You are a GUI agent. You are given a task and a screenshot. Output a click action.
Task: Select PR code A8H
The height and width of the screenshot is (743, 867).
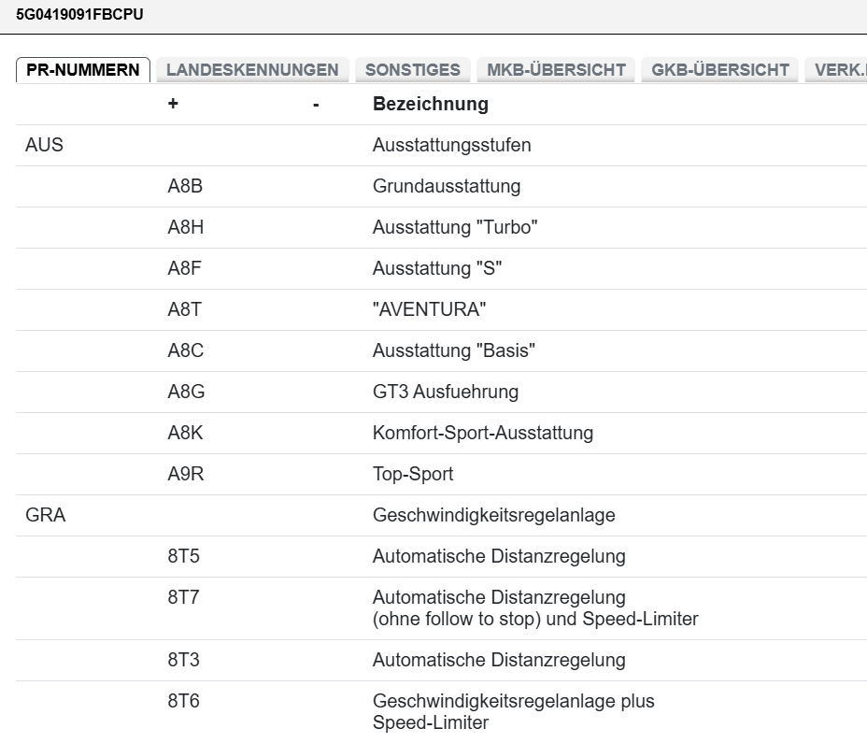tap(185, 228)
